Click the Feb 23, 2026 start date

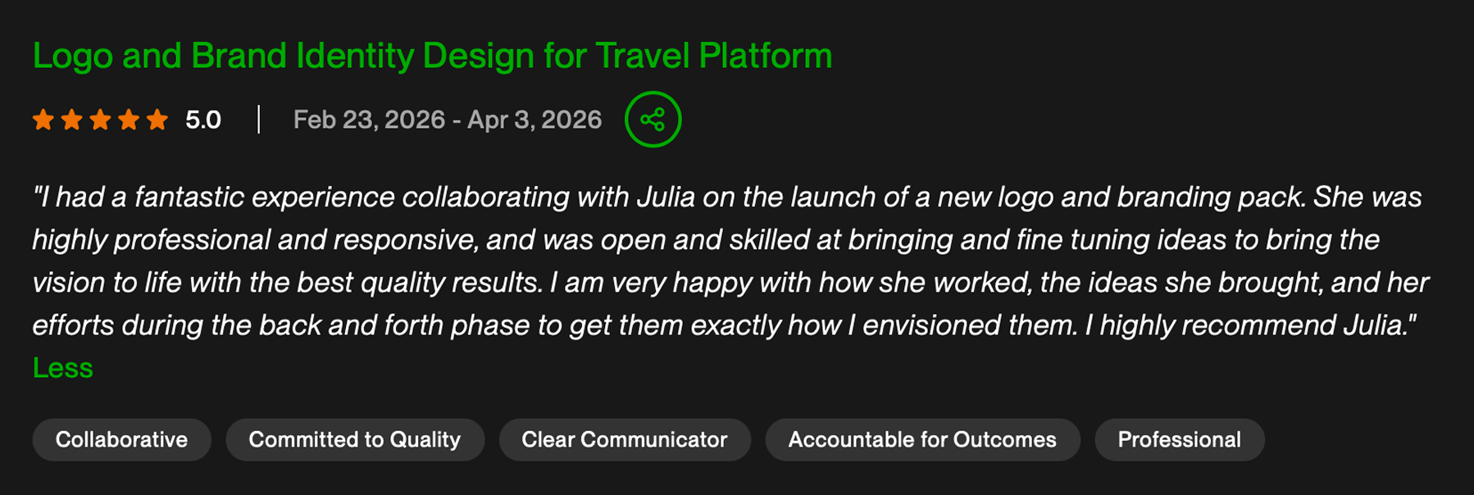(369, 120)
